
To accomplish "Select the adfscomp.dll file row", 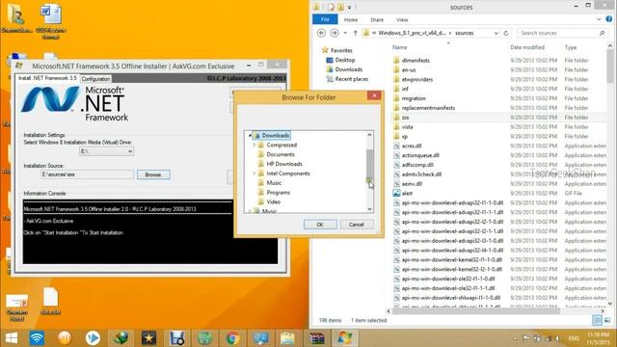I will [x=417, y=165].
